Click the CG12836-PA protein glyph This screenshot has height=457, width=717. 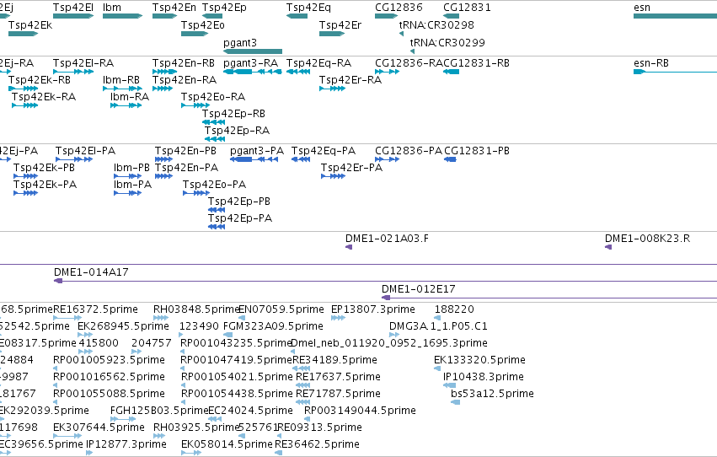click(x=387, y=159)
